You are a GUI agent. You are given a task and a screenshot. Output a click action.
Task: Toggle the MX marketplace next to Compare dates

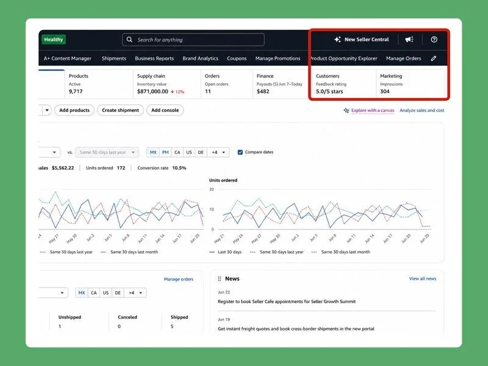[153, 152]
